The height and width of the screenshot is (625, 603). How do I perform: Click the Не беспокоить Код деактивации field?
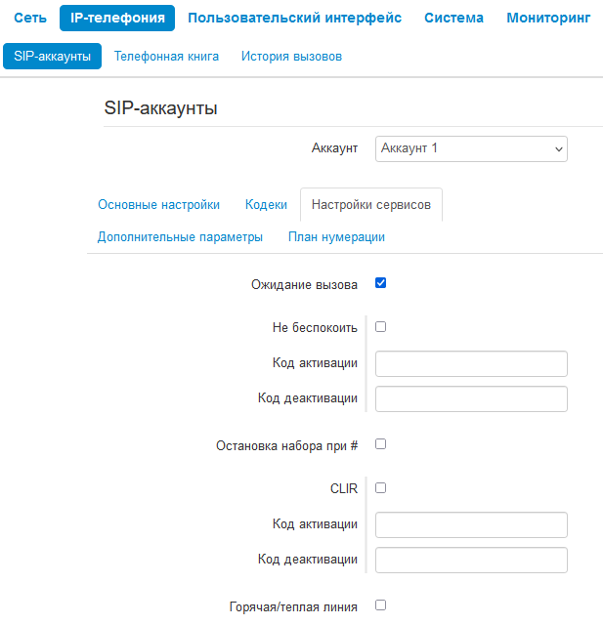tap(471, 398)
